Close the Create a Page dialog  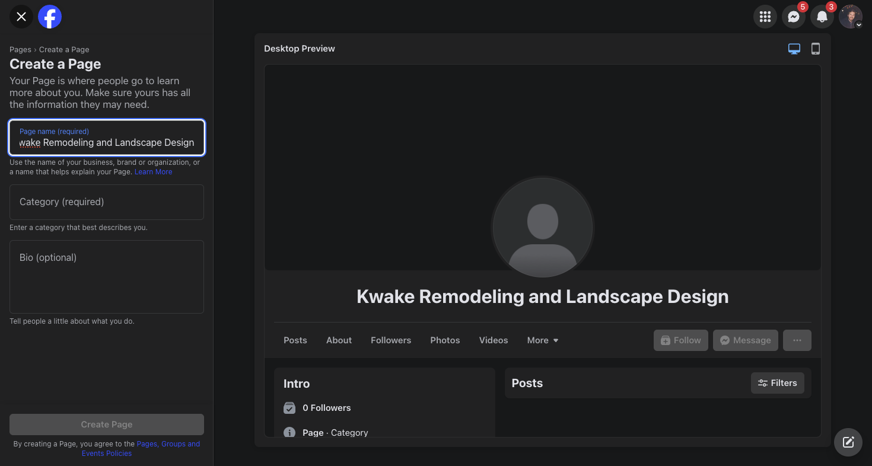[x=21, y=17]
